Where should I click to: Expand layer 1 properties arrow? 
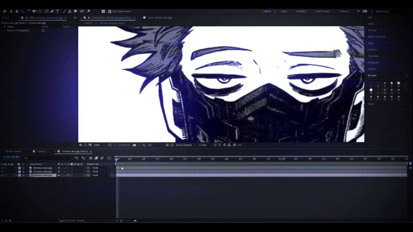[x=16, y=168]
